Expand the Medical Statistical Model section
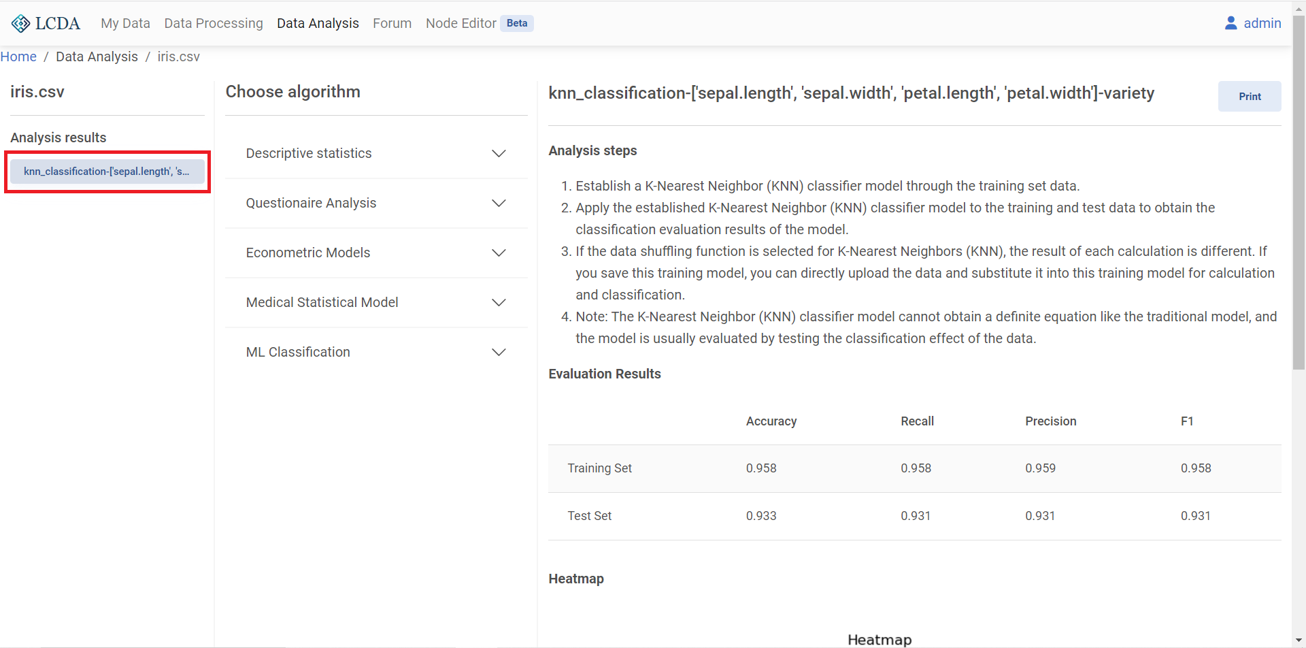This screenshot has height=648, width=1306. click(x=499, y=302)
